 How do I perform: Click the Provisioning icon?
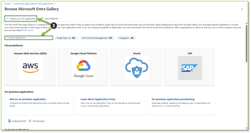pyautogui.click(x=30, y=121)
